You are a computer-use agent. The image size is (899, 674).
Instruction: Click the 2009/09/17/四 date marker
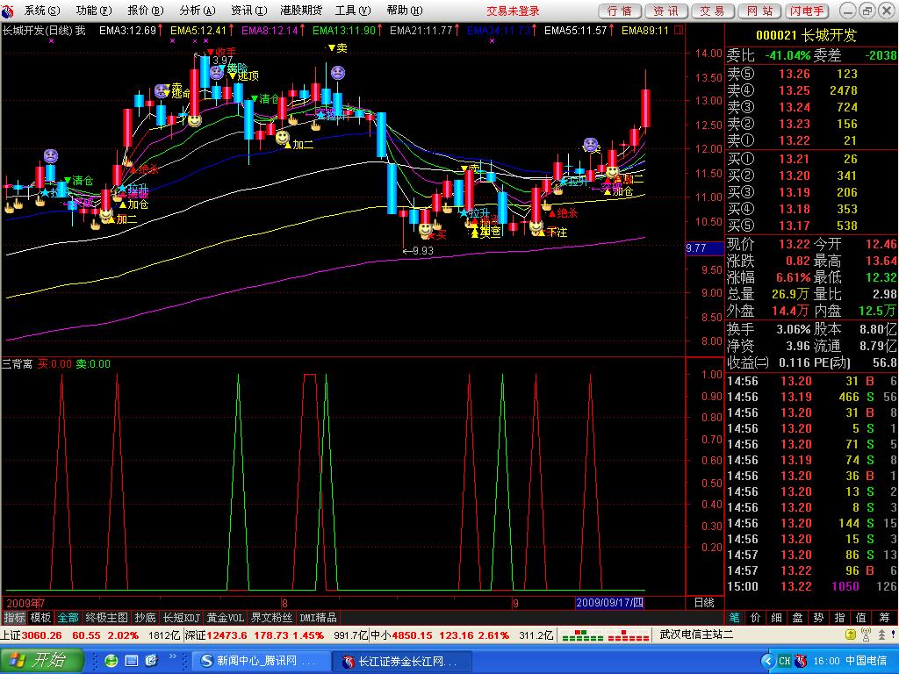pos(609,602)
